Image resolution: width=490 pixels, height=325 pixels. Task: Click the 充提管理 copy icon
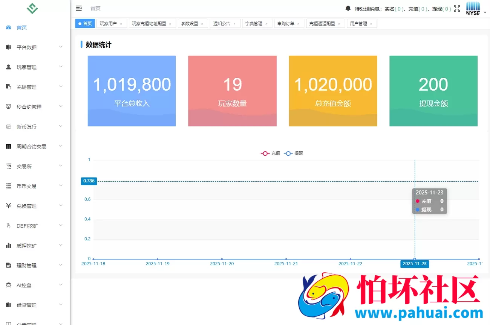click(x=9, y=87)
